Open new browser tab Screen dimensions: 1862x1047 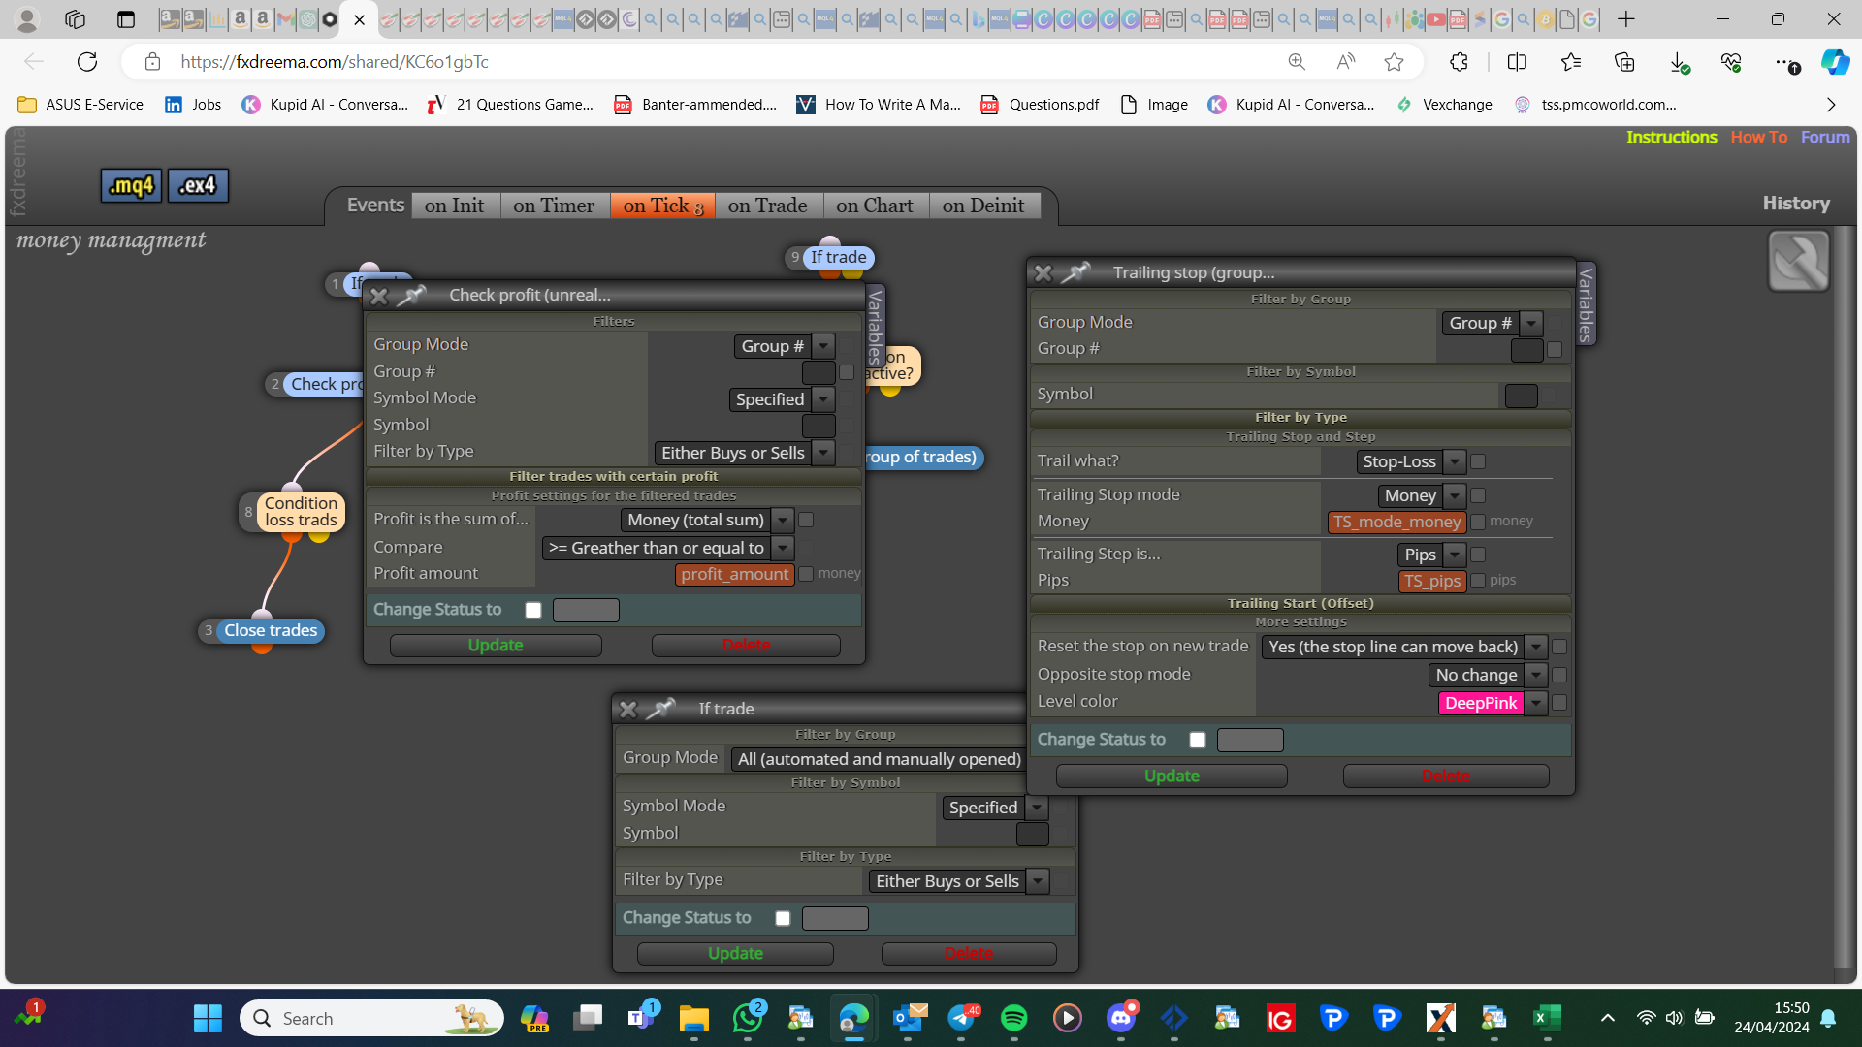[1626, 18]
